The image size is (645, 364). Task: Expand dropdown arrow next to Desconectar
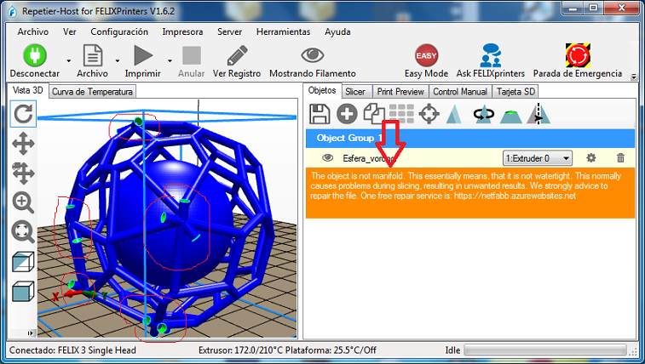point(68,60)
